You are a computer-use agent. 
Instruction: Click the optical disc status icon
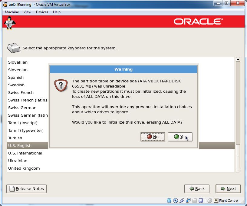pos(176,201)
